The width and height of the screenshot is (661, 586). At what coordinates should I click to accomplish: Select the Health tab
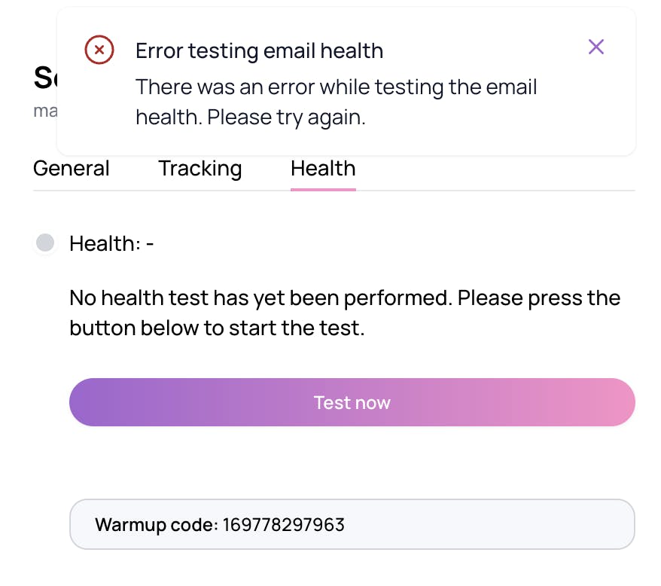click(323, 168)
